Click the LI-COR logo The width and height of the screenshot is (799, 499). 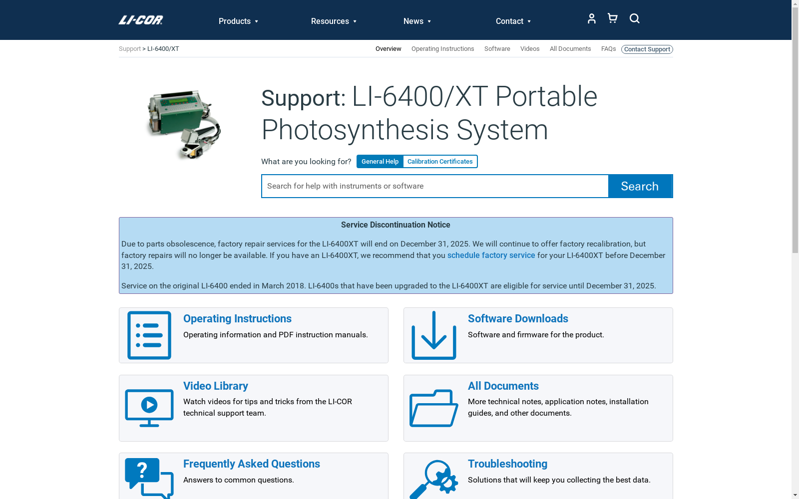pos(140,20)
